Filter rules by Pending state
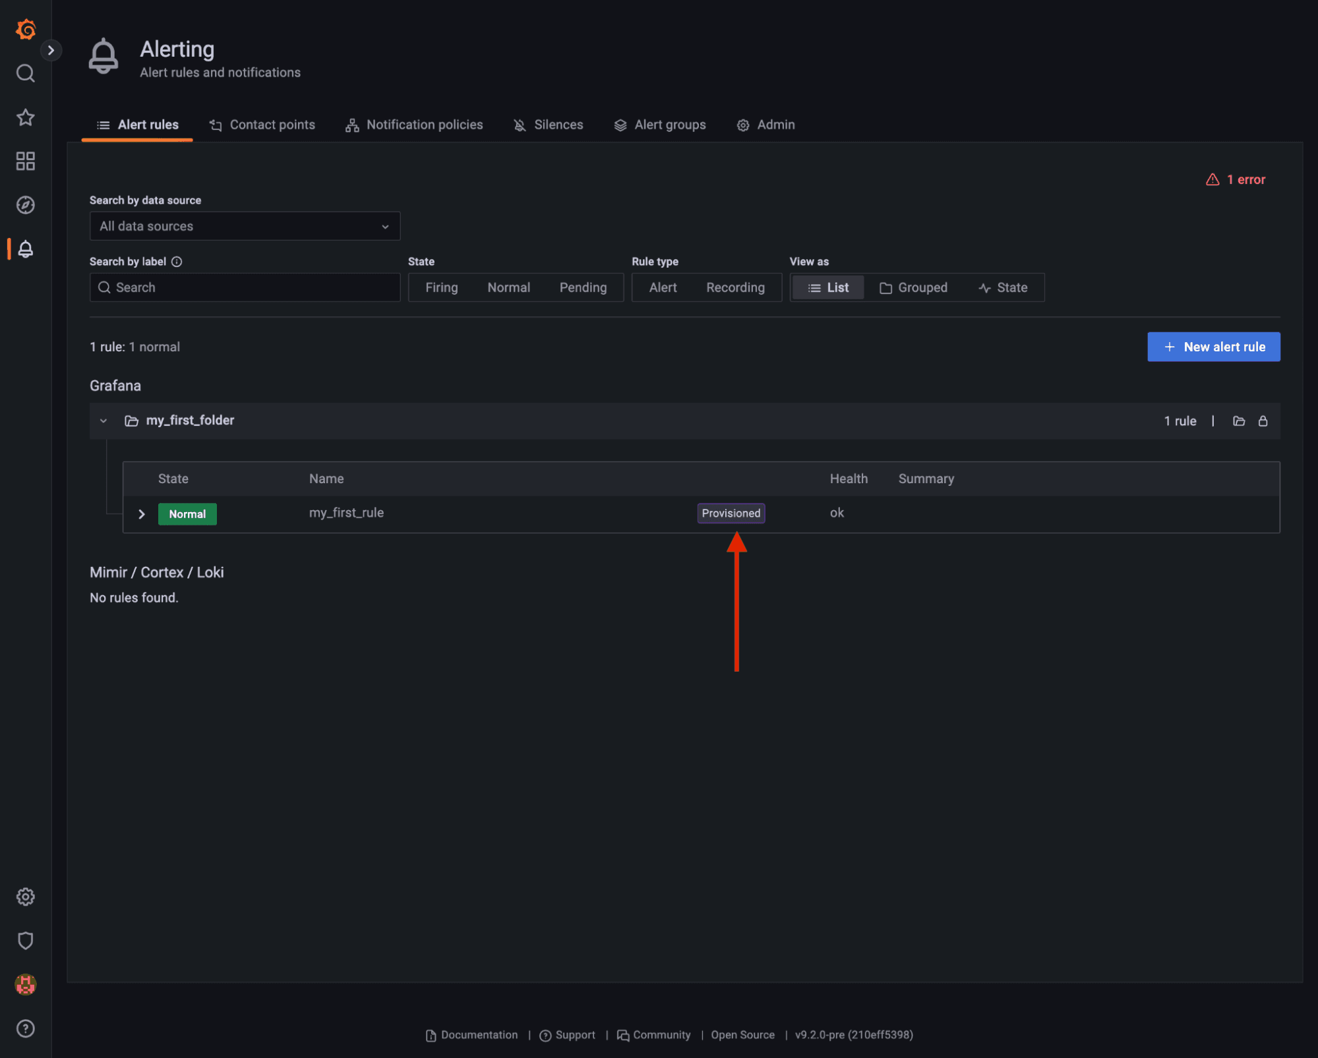Image resolution: width=1318 pixels, height=1058 pixels. [x=583, y=287]
